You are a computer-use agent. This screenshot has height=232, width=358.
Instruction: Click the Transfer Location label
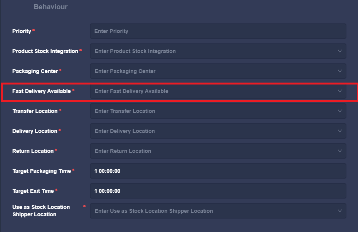point(35,111)
